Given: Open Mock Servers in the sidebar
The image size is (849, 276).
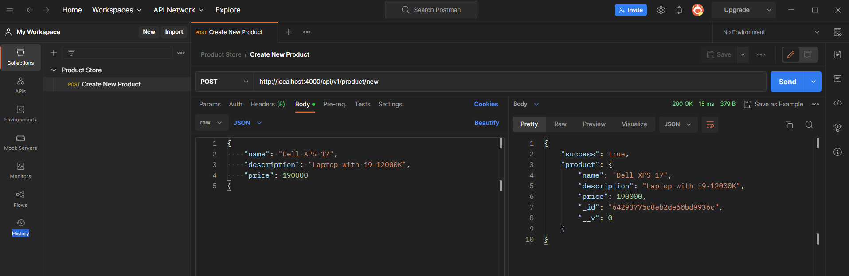Looking at the screenshot, I should pyautogui.click(x=20, y=142).
